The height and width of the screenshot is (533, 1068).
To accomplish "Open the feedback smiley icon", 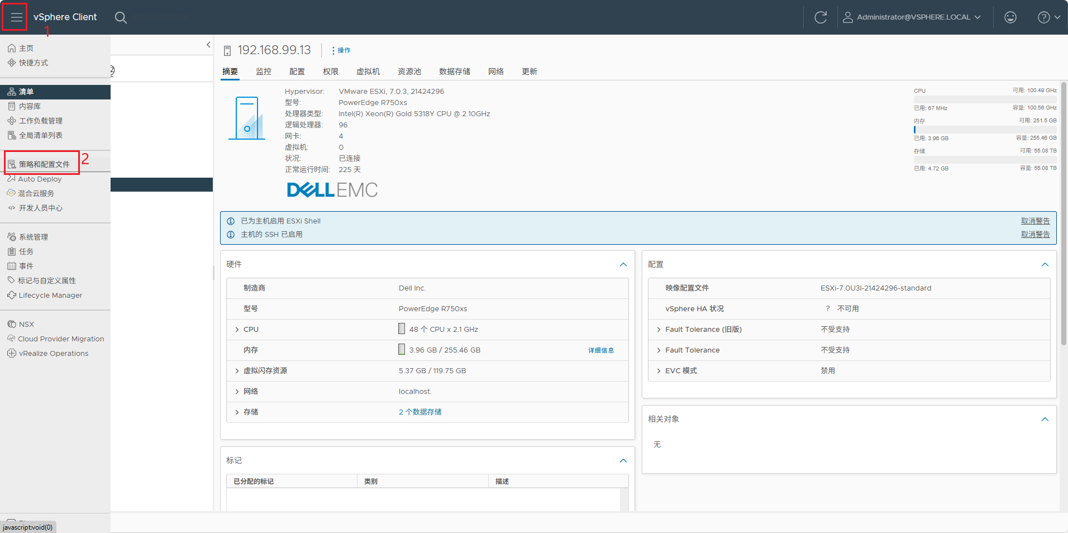I will [1010, 17].
